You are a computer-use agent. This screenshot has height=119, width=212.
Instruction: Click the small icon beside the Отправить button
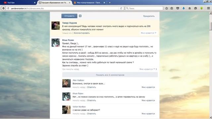[80, 16]
